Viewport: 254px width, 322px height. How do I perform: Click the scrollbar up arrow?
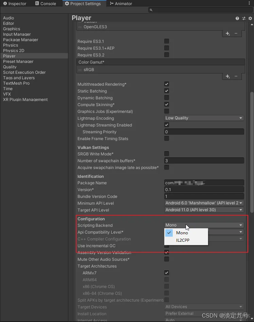(x=252, y=24)
